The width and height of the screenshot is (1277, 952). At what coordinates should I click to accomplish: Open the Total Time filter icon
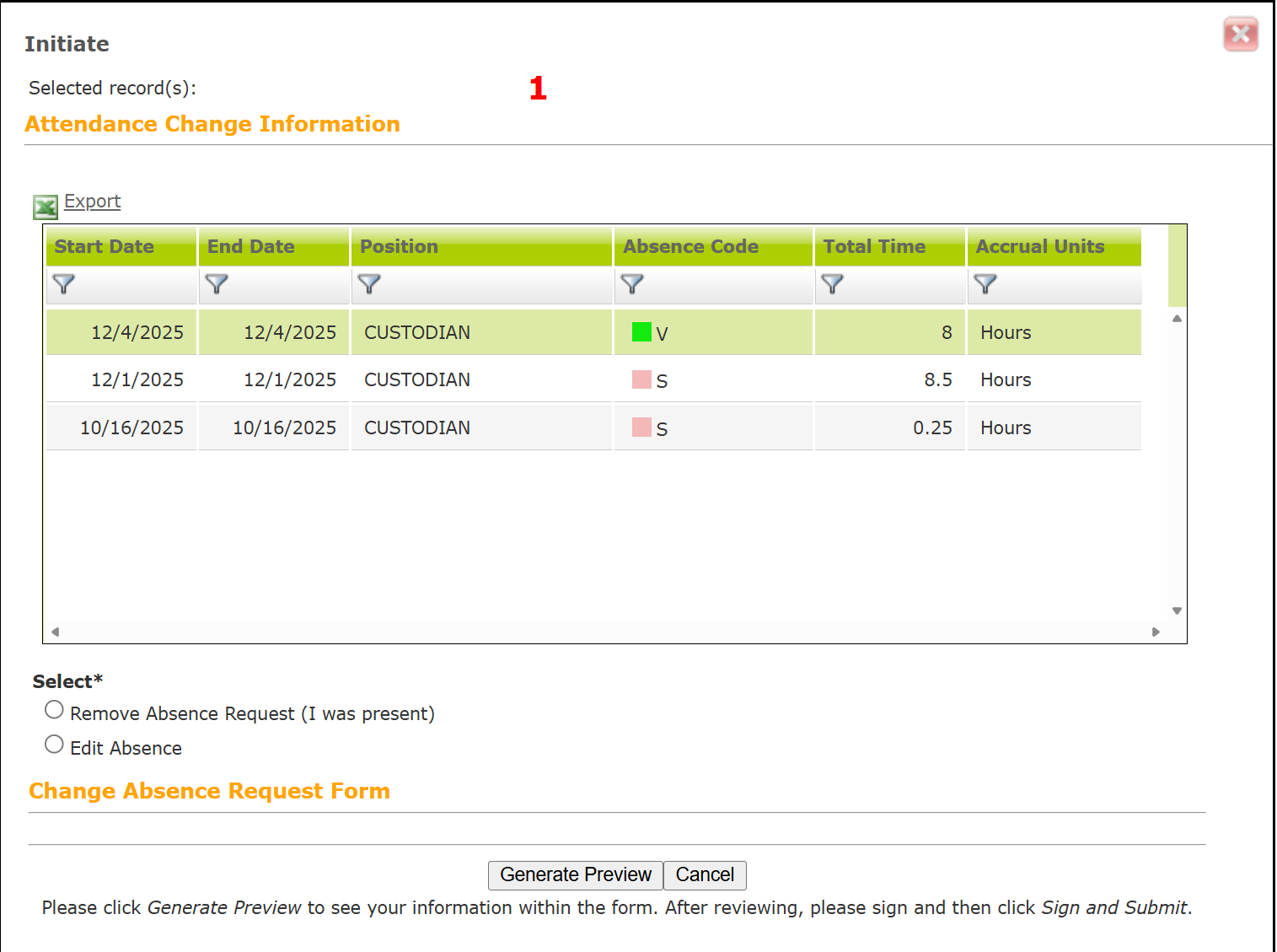(x=832, y=284)
